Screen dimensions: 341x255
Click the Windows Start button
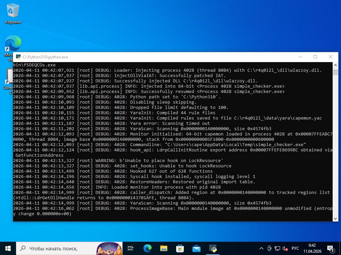[8, 248]
